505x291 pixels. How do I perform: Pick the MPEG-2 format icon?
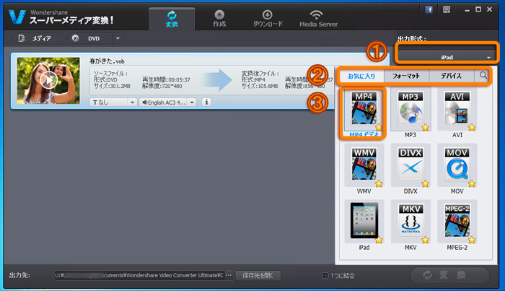457,222
